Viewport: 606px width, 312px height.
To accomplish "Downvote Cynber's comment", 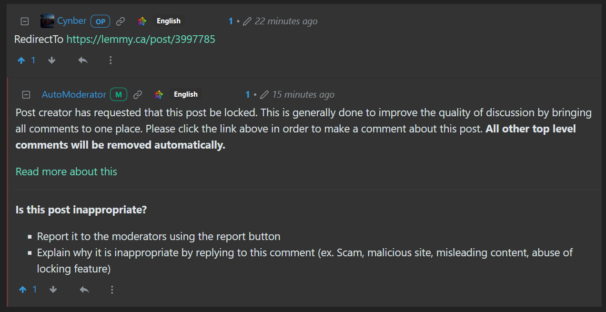I will (x=52, y=60).
